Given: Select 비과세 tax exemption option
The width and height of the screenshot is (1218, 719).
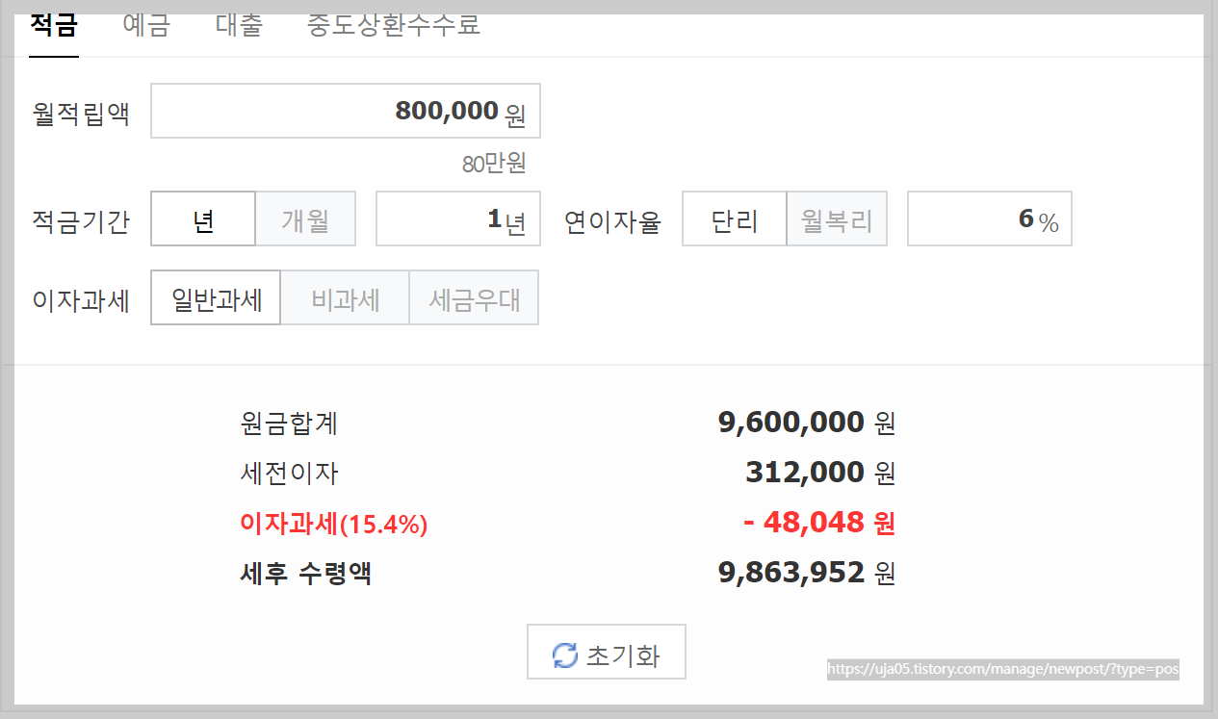Looking at the screenshot, I should point(344,297).
